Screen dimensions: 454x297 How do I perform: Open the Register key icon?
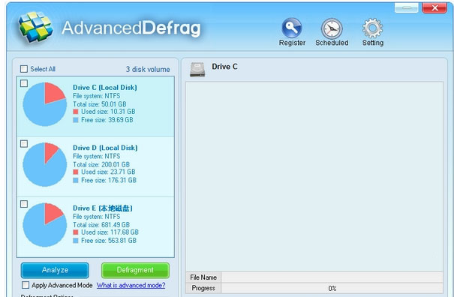click(292, 28)
